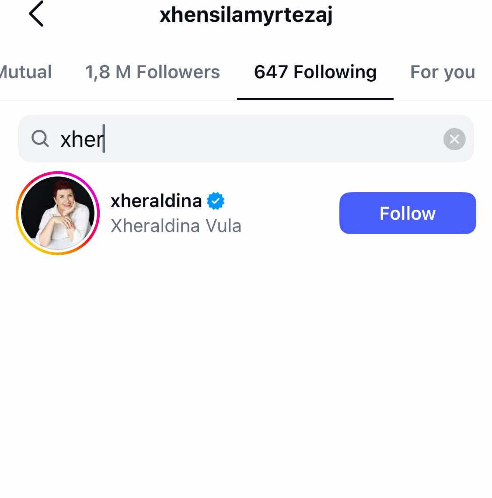Image resolution: width=492 pixels, height=498 pixels.
Task: Open xheraldina's story from profile picture
Action: [58, 213]
